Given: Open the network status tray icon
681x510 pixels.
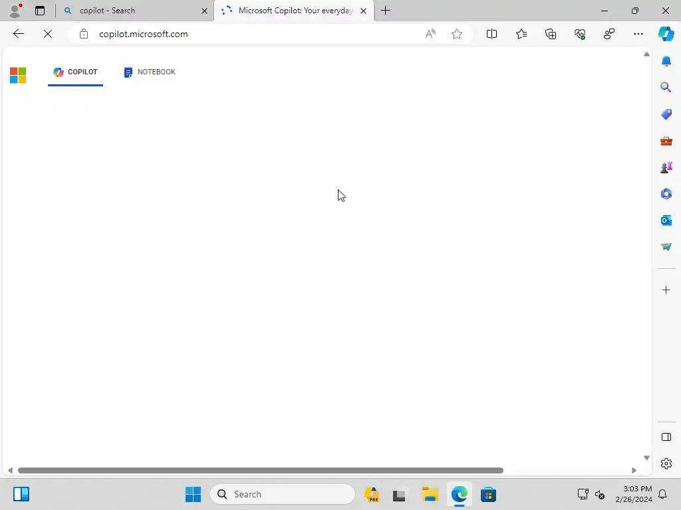Looking at the screenshot, I should tap(583, 494).
